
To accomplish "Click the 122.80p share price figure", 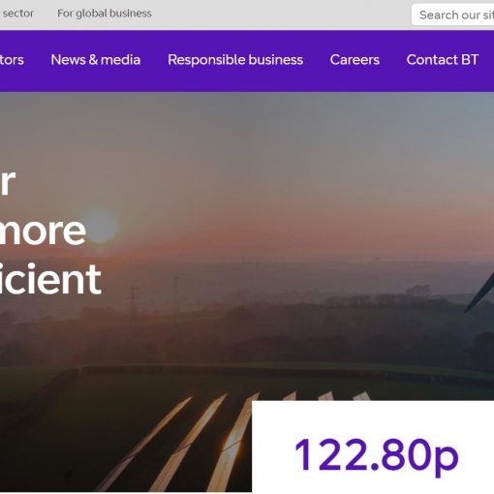I will 376,455.
